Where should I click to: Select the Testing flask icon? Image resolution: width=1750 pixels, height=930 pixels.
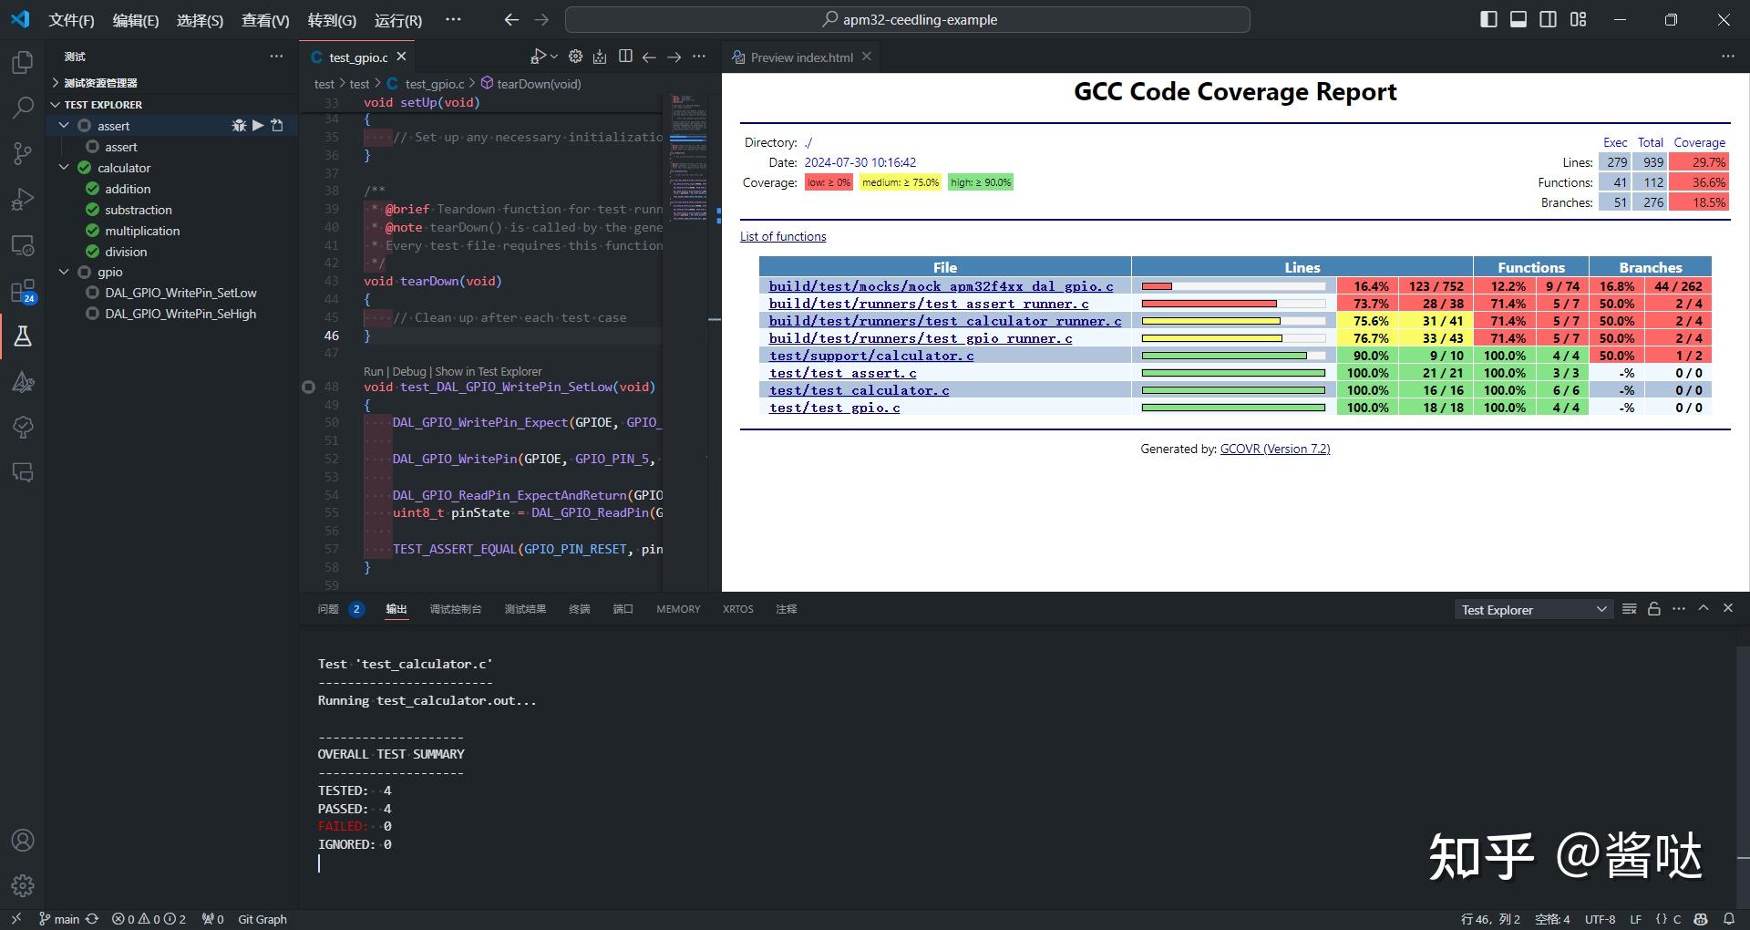23,336
